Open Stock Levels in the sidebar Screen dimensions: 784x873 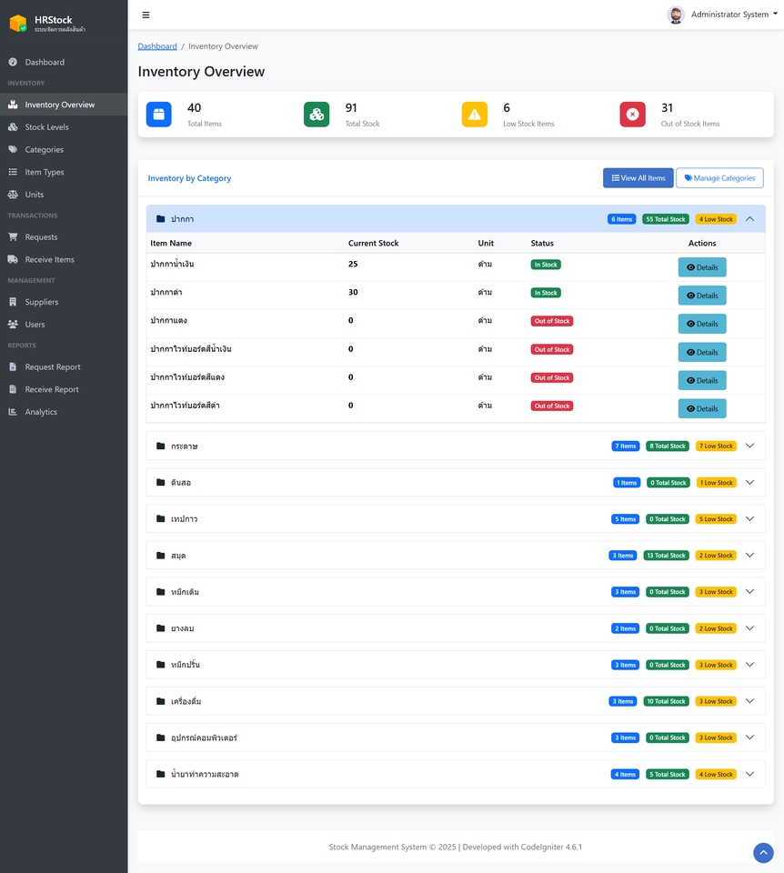coord(46,127)
